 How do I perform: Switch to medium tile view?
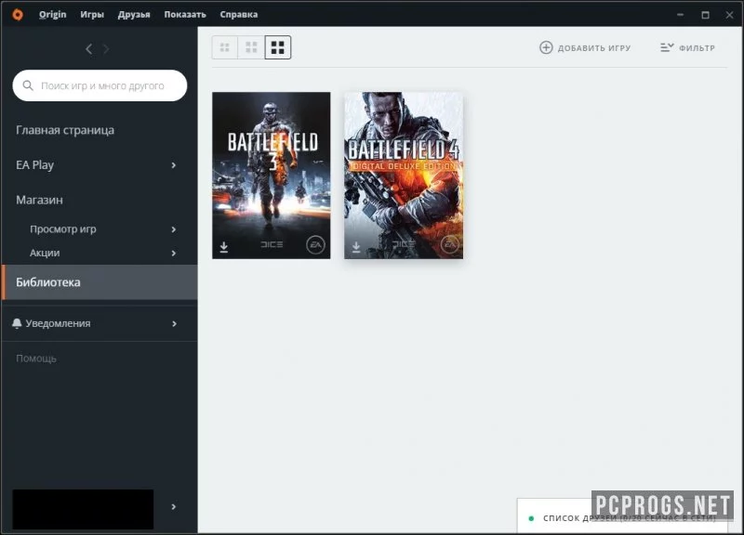click(251, 47)
